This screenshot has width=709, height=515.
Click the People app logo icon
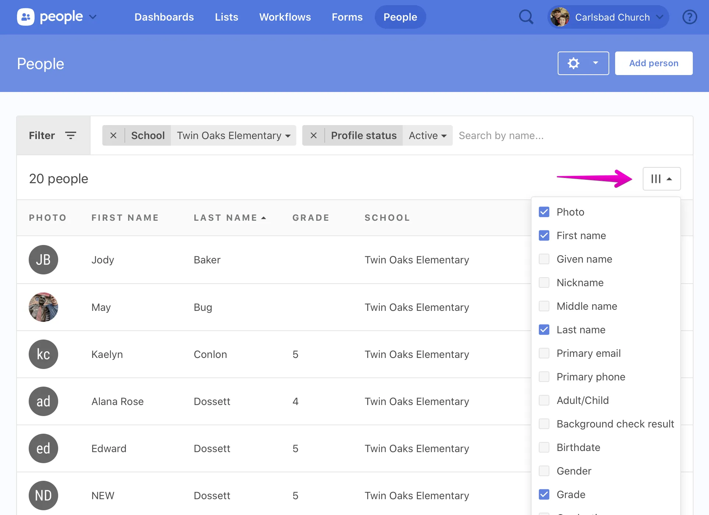pyautogui.click(x=26, y=17)
